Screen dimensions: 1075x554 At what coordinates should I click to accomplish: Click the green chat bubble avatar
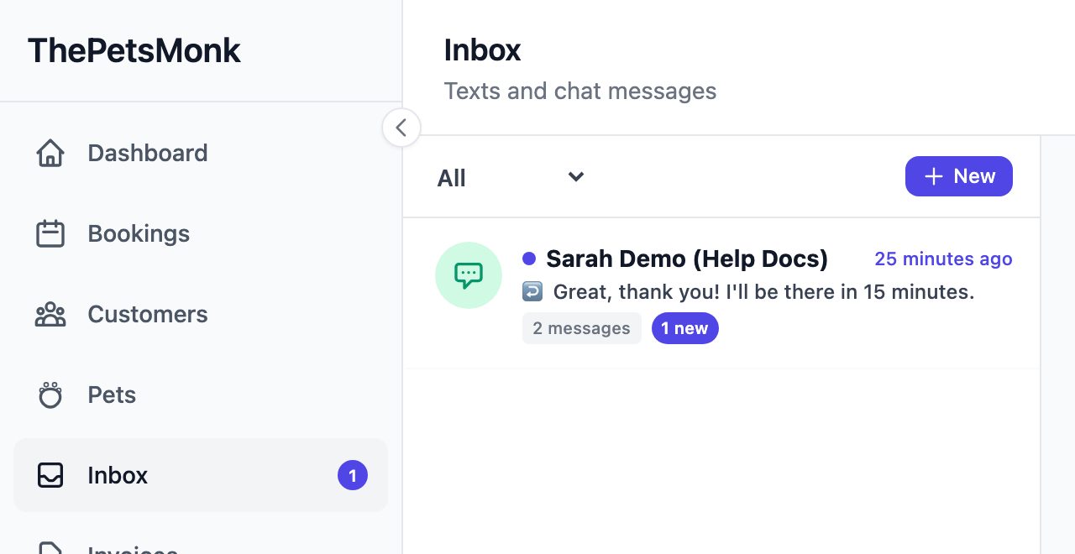click(x=469, y=275)
